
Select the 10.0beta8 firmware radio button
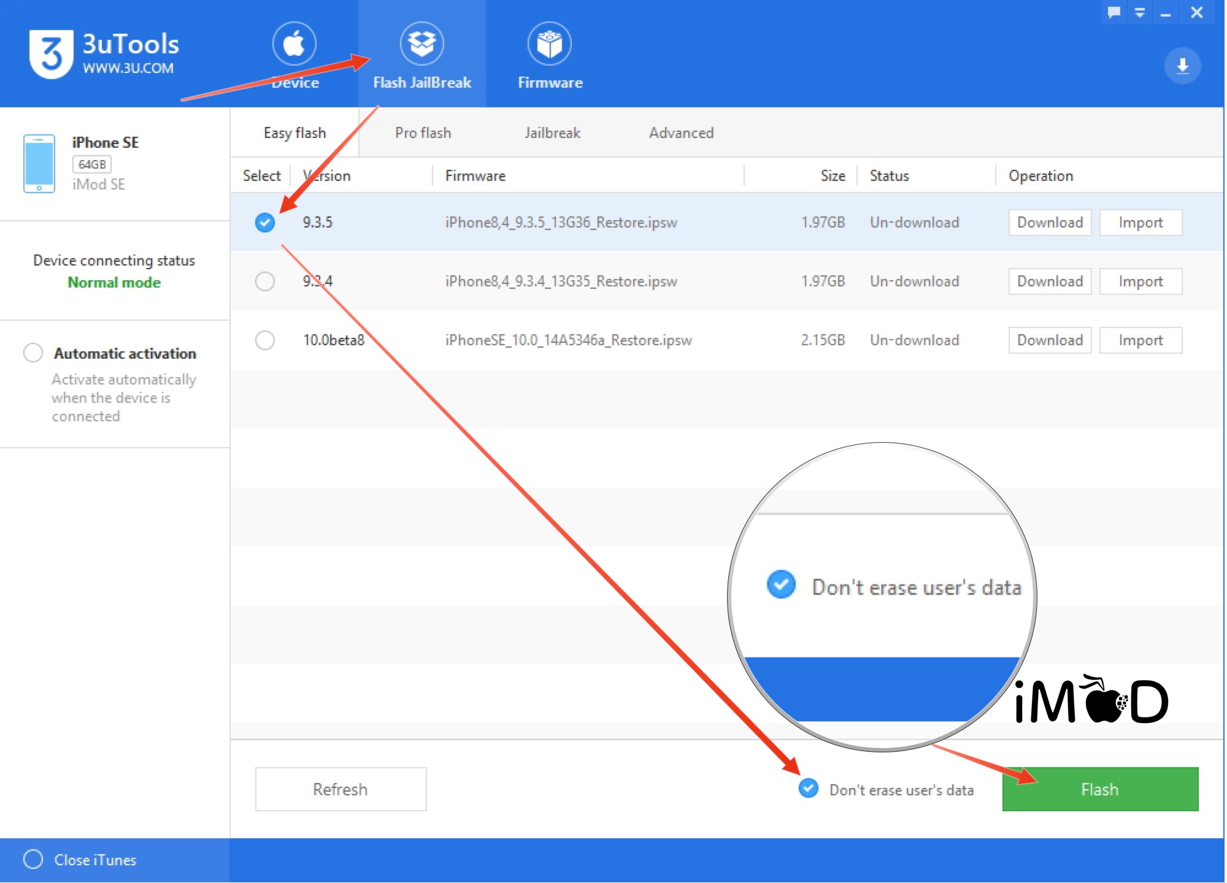pyautogui.click(x=265, y=340)
